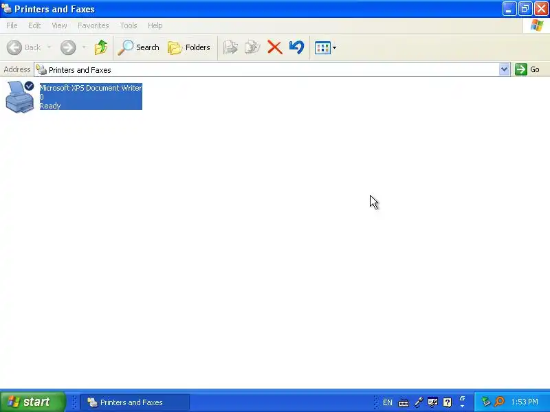Open the Edit menu
550x412 pixels.
(34, 25)
